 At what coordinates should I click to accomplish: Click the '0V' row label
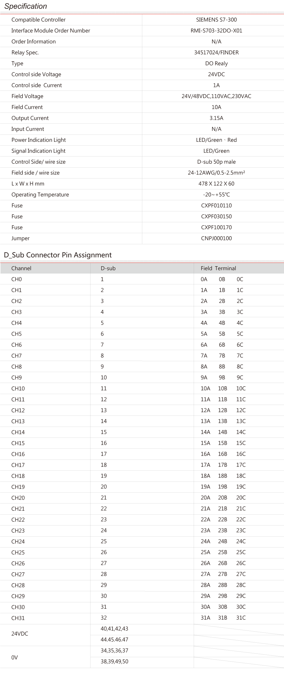pyautogui.click(x=14, y=657)
